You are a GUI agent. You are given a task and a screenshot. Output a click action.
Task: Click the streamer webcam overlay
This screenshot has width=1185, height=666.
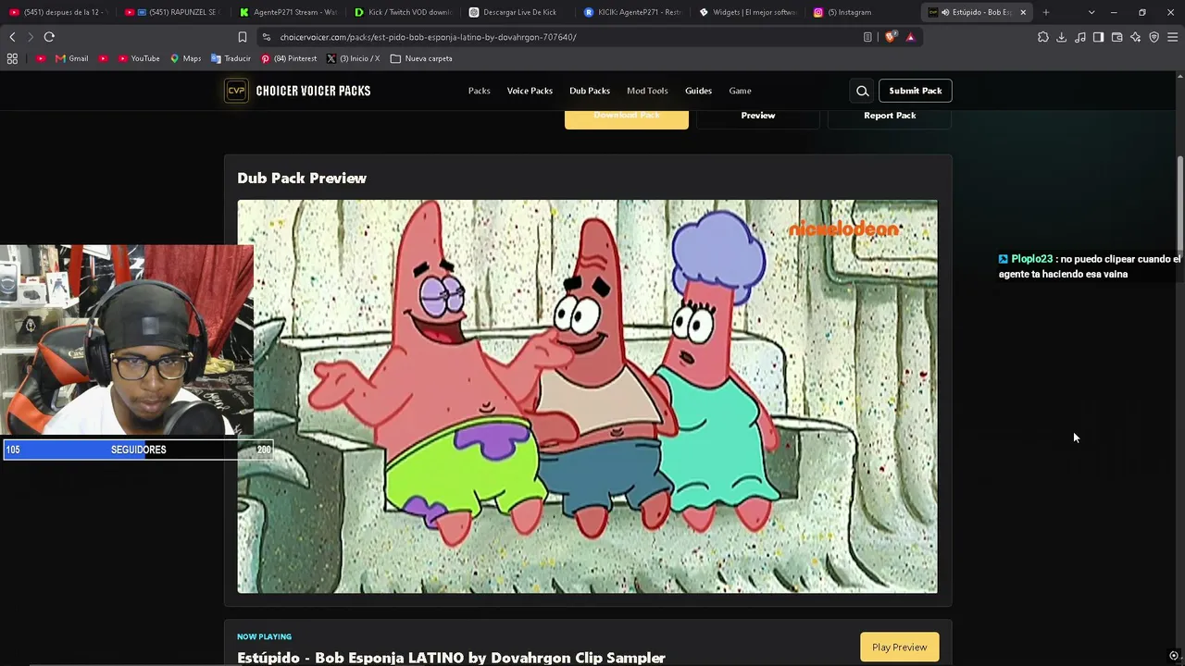click(127, 340)
